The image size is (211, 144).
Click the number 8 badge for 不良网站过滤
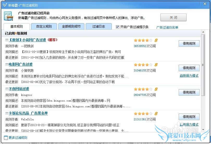[156, 89]
